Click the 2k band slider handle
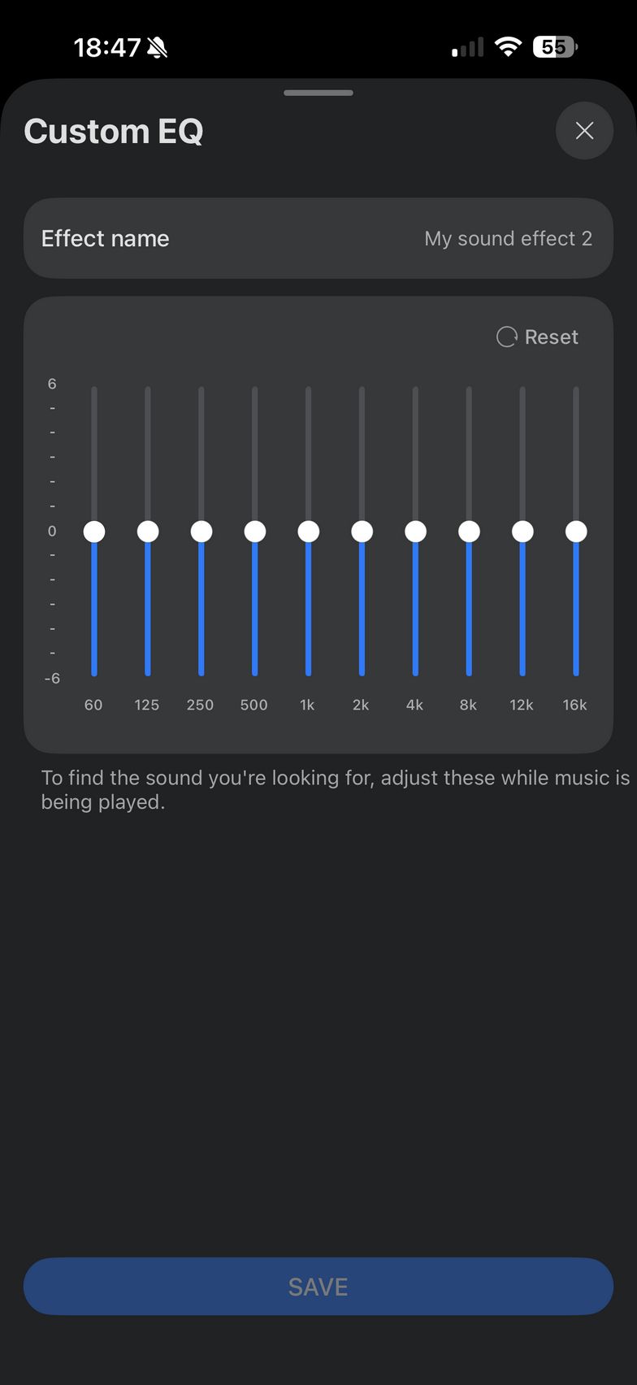This screenshot has width=637, height=1385. [362, 532]
